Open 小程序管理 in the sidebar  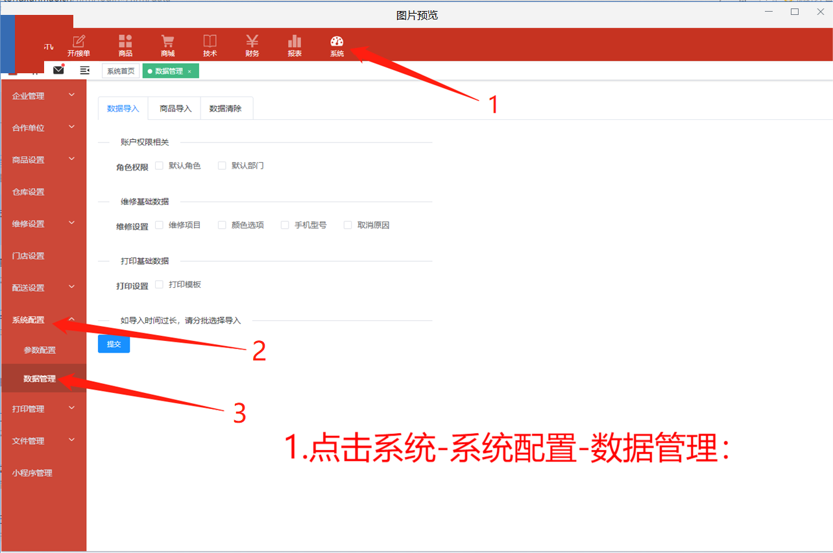click(x=43, y=473)
